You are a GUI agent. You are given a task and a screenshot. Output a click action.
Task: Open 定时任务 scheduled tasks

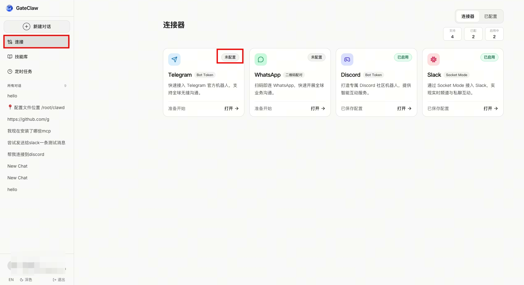23,71
